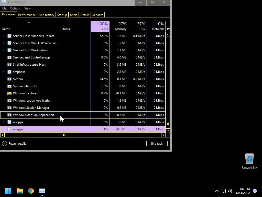Open the Options menu

[15, 8]
